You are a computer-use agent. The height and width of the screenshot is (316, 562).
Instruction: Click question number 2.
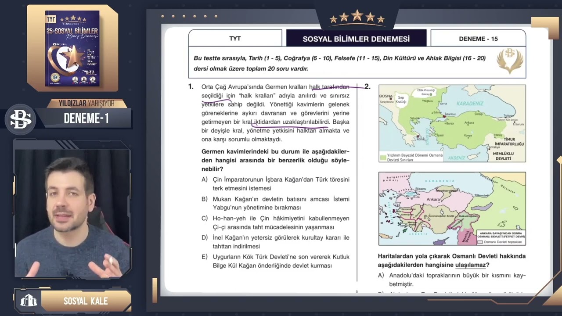[367, 86]
